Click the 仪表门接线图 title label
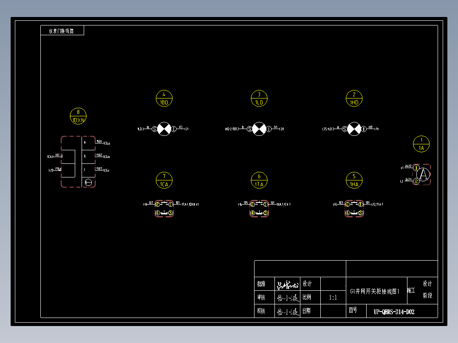The height and width of the screenshot is (343, 458). pyautogui.click(x=61, y=31)
